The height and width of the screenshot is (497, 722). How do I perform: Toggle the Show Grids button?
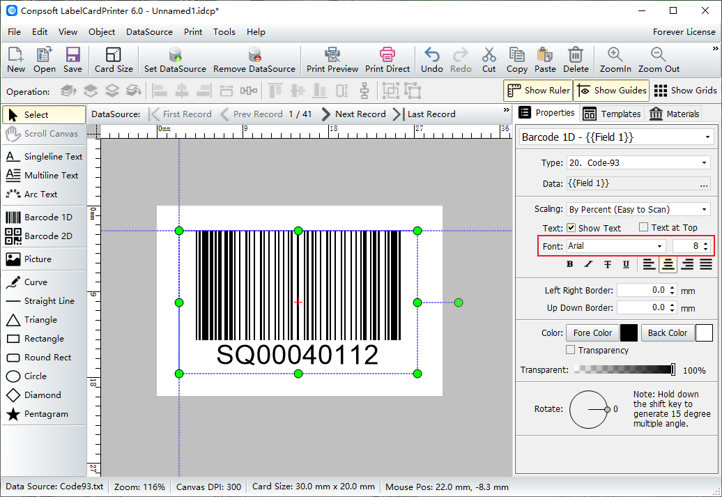(x=685, y=91)
